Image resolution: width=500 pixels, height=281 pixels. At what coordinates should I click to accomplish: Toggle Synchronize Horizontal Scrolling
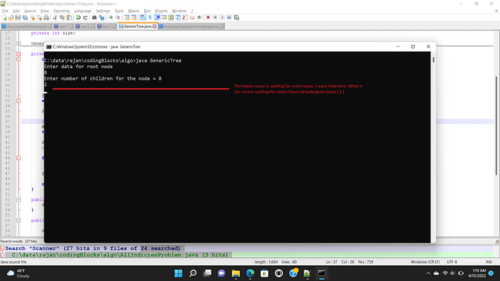point(134,17)
